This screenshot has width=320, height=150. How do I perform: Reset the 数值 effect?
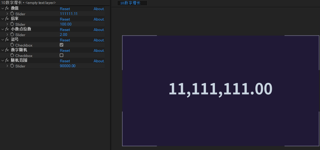pos(65,9)
